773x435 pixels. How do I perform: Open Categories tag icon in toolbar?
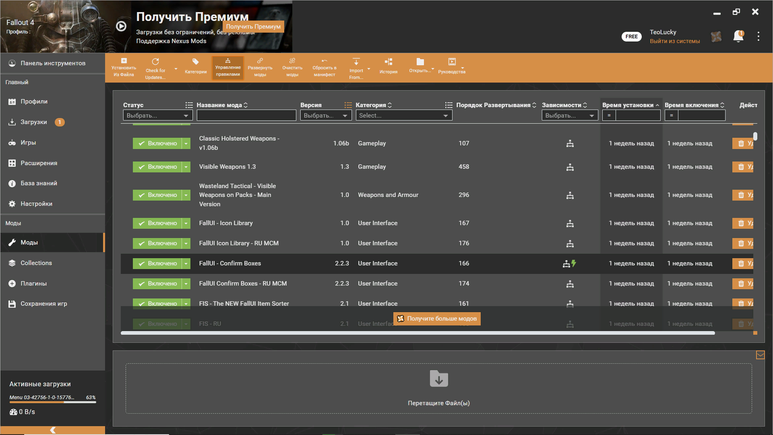click(x=195, y=62)
